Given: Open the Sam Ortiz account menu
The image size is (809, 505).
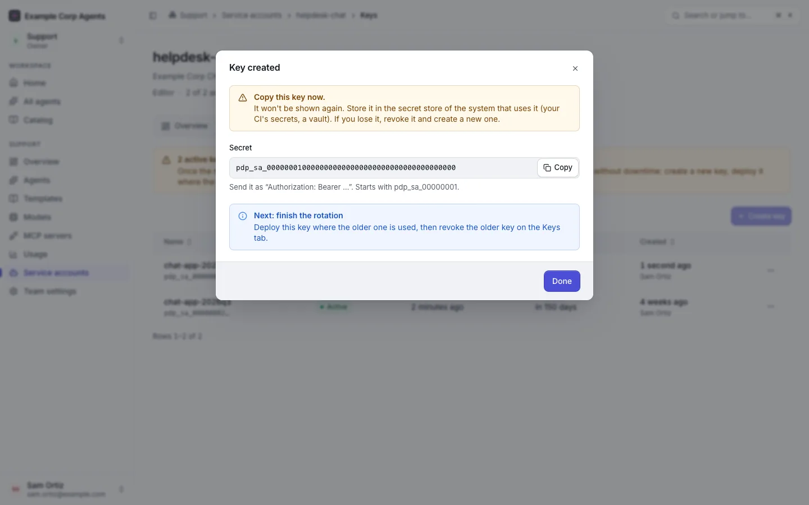Looking at the screenshot, I should [x=67, y=489].
